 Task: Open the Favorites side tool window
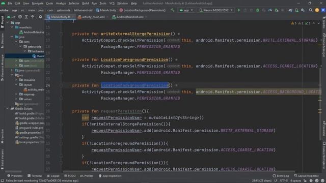pos(2,136)
